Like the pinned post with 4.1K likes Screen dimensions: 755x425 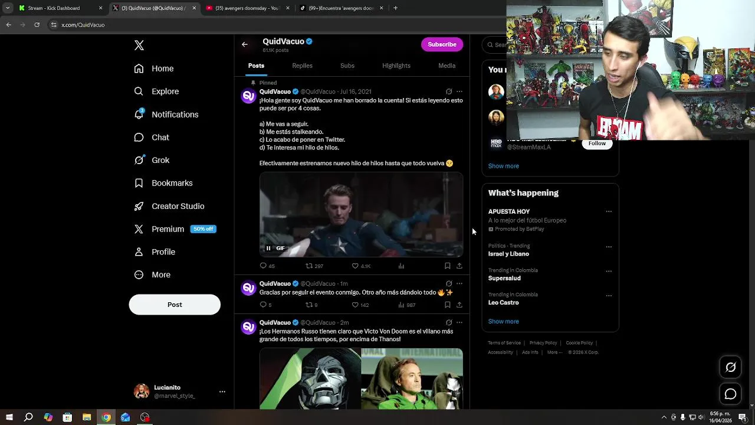click(361, 266)
